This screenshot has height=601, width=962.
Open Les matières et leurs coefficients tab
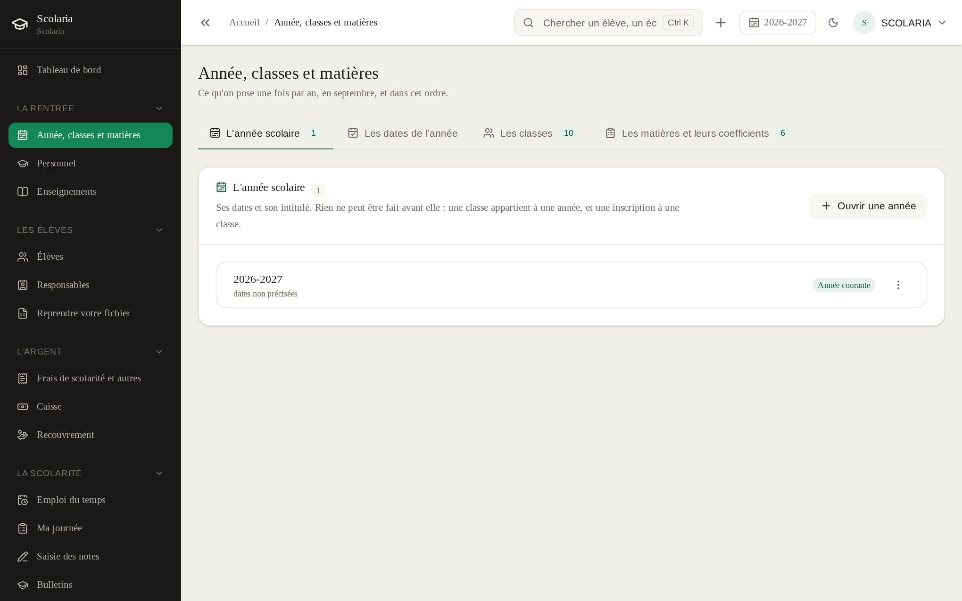click(x=698, y=133)
